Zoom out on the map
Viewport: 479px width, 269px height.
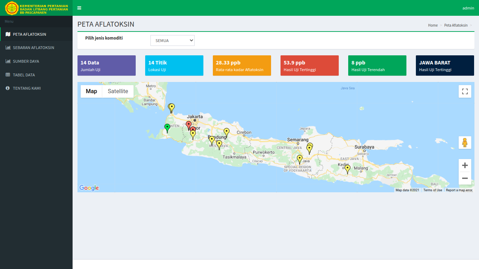[x=465, y=178]
